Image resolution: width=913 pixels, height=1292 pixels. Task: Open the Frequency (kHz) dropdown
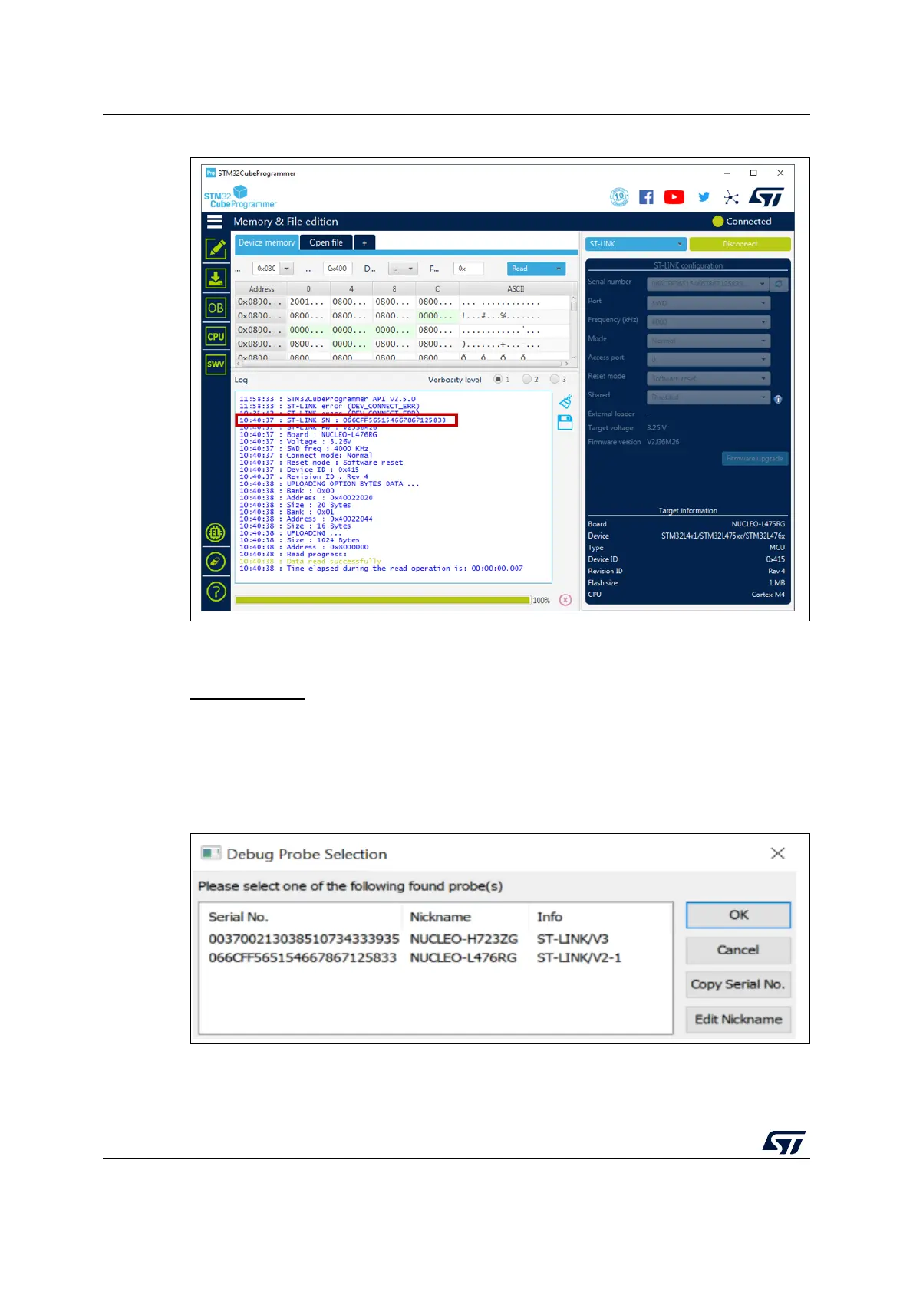tap(708, 322)
